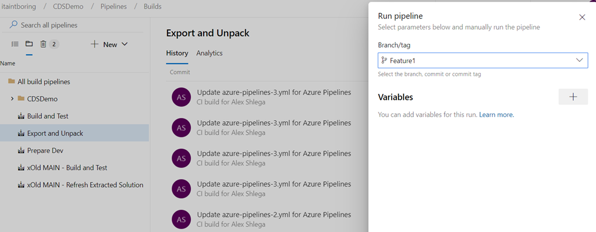Open the Feature1 branch dropdown arrow
Screen dimensions: 596x232
pos(579,60)
